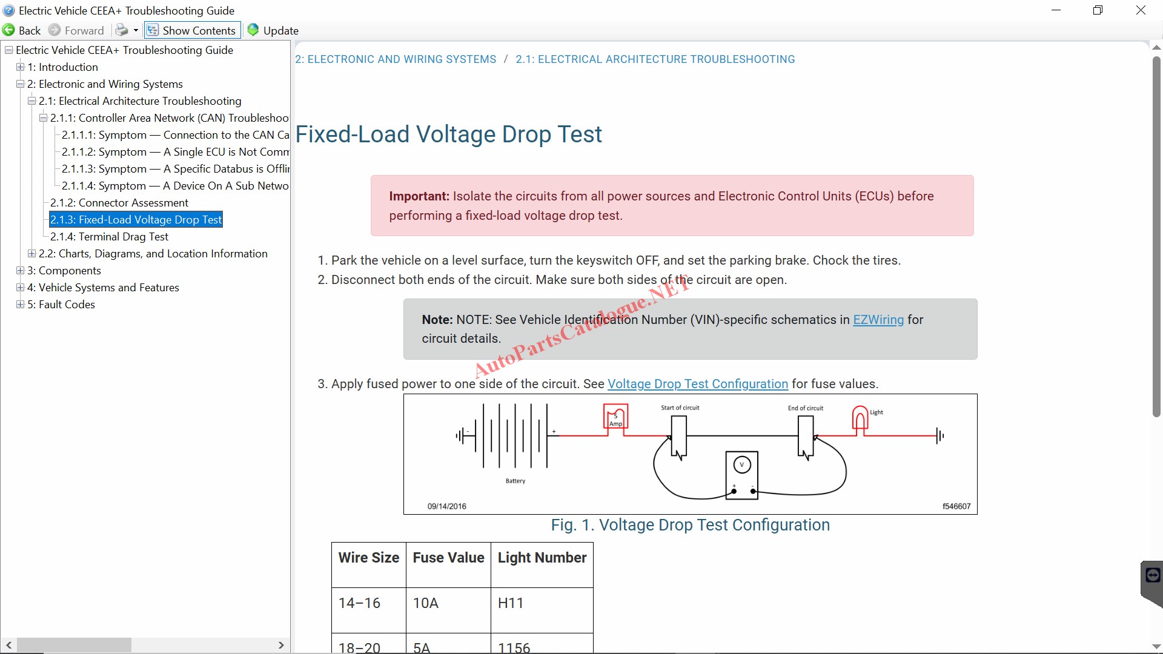
Task: Click the floating widget icon at right edge
Action: [x=1153, y=576]
